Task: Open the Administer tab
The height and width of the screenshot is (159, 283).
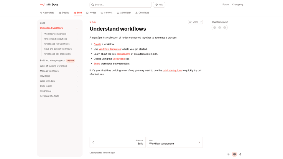Action: coord(124,13)
